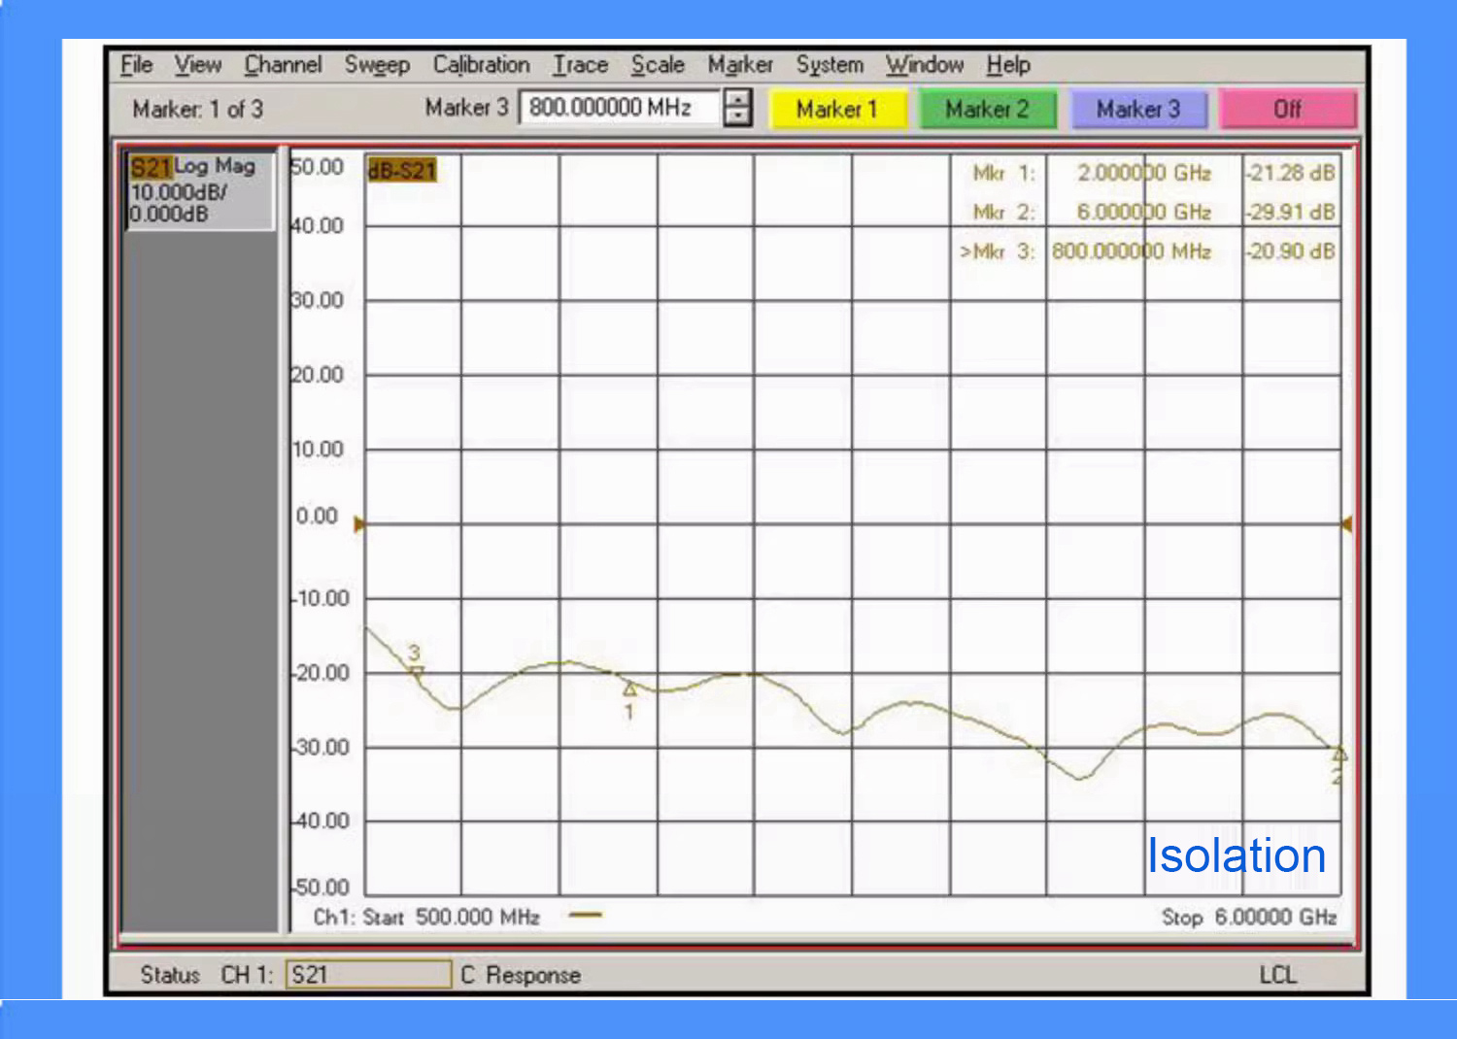Open the Scale menu
Image resolution: width=1457 pixels, height=1039 pixels.
tap(658, 65)
